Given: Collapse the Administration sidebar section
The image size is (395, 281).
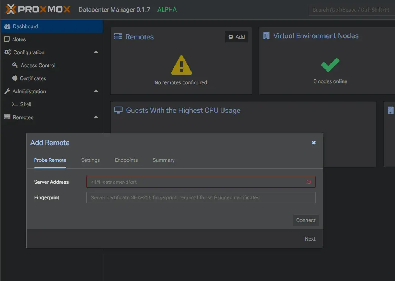Looking at the screenshot, I should click(96, 91).
